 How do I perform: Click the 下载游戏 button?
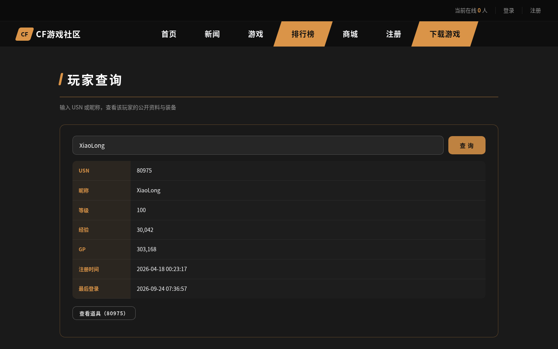[x=445, y=34]
